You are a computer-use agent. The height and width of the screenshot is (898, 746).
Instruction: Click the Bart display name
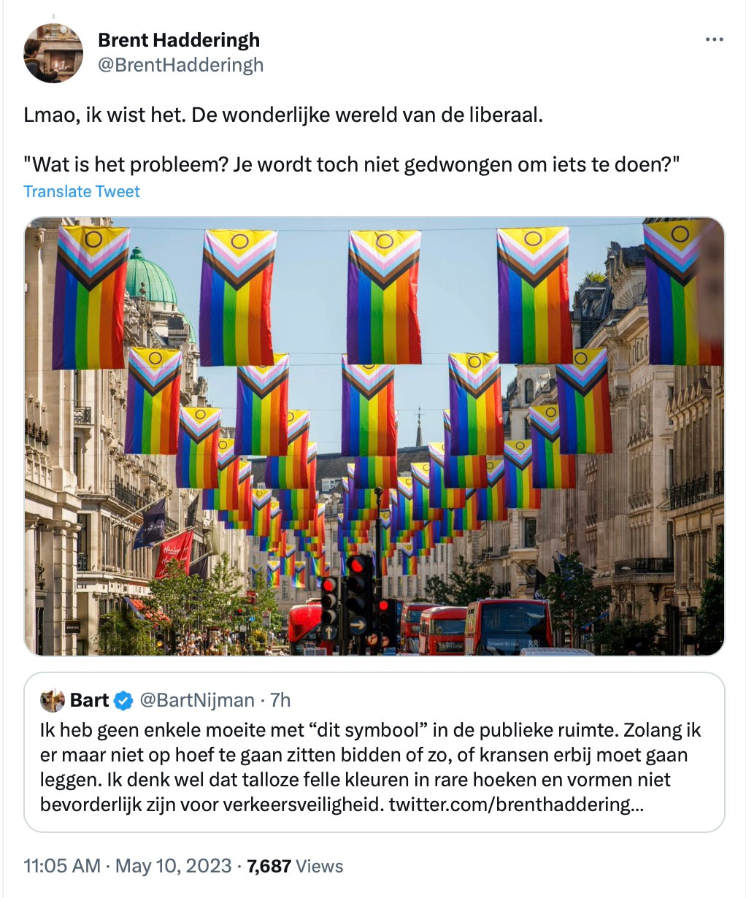click(x=89, y=700)
